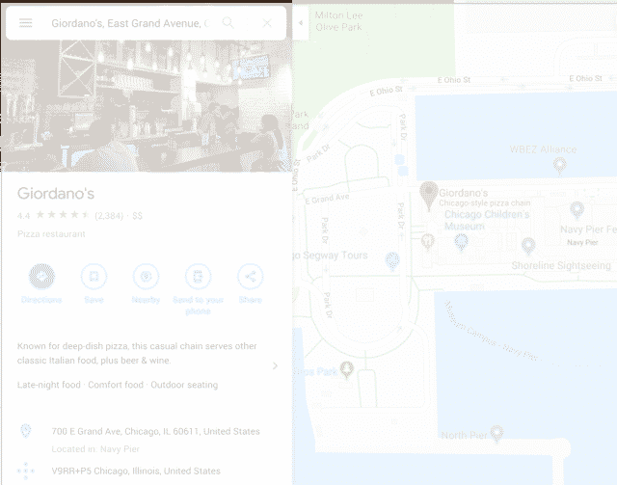Select address 700 E Grand Ave text
Screen dimensions: 617x485
pyautogui.click(x=155, y=431)
